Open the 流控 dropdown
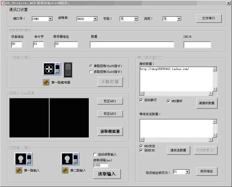Viewport: 232px width, 187px height. 179,19
